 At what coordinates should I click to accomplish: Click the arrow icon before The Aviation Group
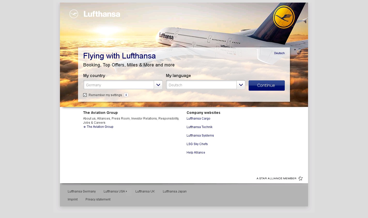coord(85,127)
